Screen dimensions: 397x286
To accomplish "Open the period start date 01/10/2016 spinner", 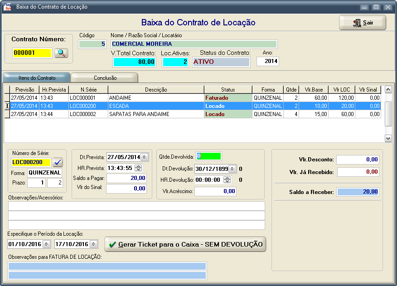I will point(46,244).
